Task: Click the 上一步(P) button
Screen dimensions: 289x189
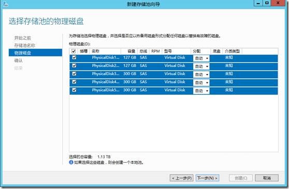Action: (x=182, y=178)
